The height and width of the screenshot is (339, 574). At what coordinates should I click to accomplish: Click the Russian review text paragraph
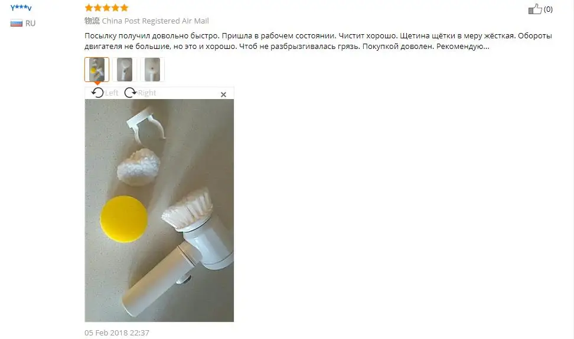(318, 41)
